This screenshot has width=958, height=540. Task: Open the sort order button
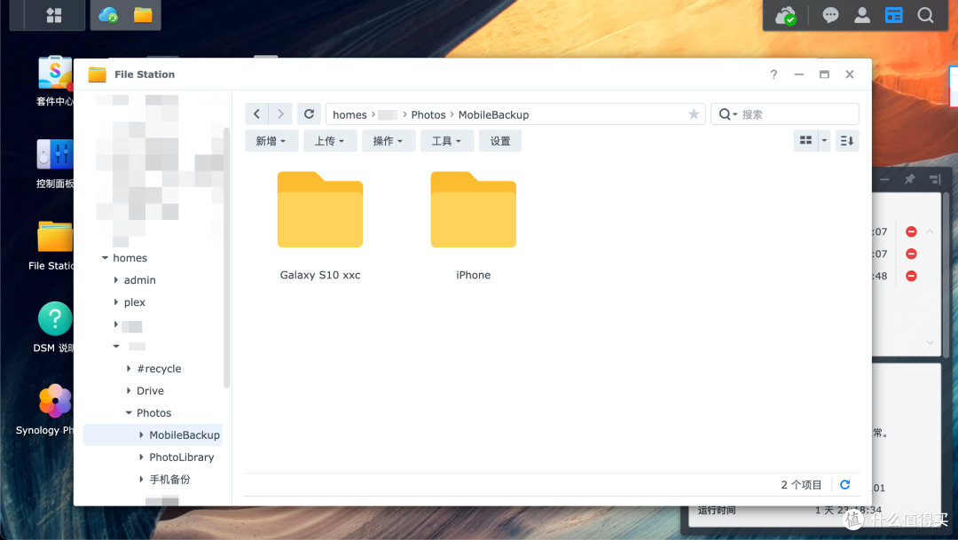(x=847, y=140)
